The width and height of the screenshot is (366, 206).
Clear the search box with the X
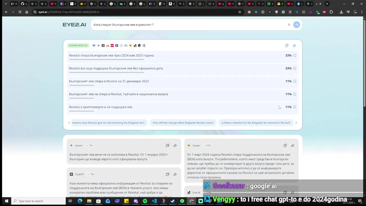tap(289, 25)
